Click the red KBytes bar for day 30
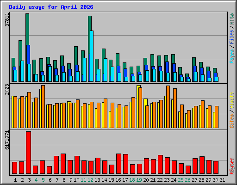This screenshot has height=185, width=237. point(216,167)
